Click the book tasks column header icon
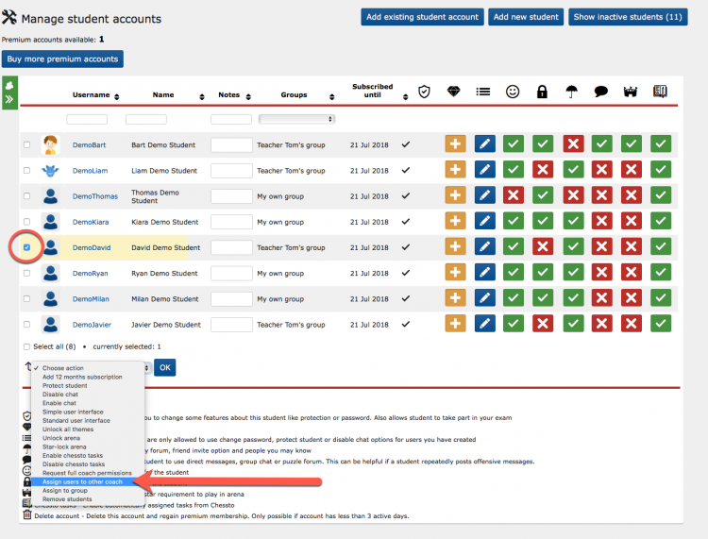Image resolution: width=708 pixels, height=539 pixels. click(660, 92)
